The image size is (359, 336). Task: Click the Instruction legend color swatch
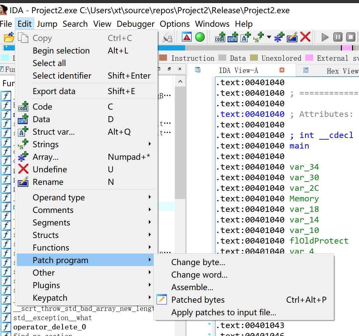[163, 58]
